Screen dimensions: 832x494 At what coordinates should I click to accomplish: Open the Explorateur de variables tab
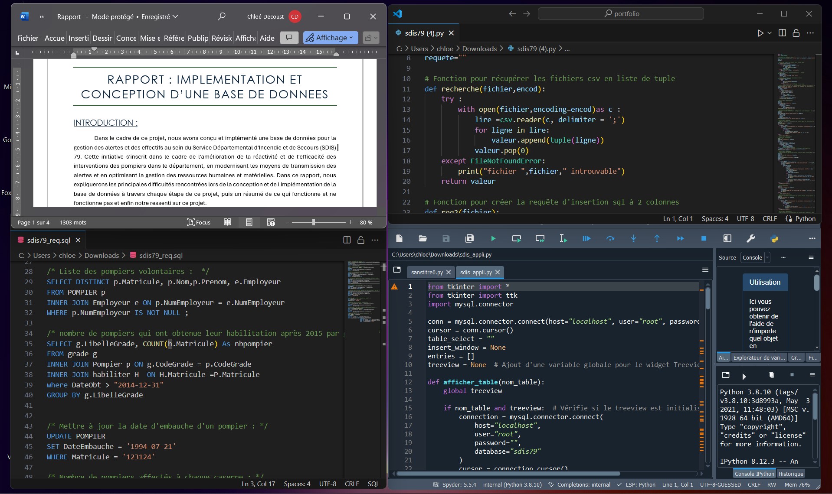[x=758, y=357]
